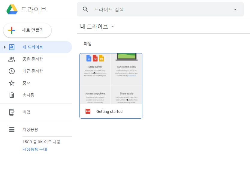Click the trash bin icon
The height and width of the screenshot is (181, 250).
(x=12, y=95)
